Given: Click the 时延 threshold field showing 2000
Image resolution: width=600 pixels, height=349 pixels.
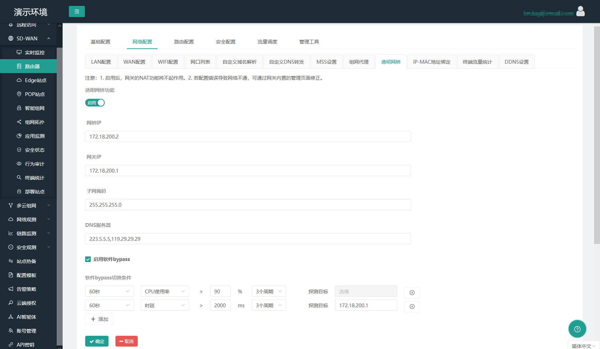Looking at the screenshot, I should 221,305.
